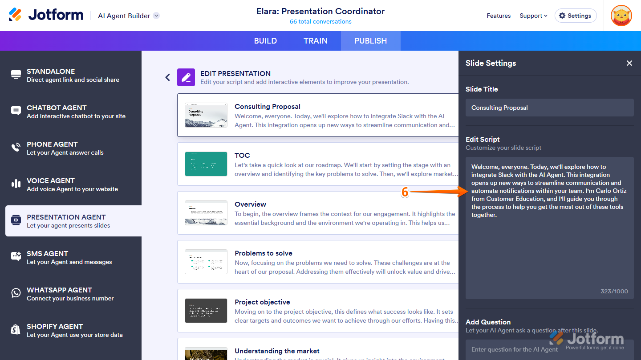Click the 323/1000 character counter

tap(614, 292)
